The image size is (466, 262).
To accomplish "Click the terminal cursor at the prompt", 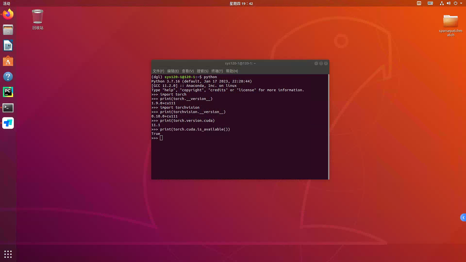I will (161, 138).
